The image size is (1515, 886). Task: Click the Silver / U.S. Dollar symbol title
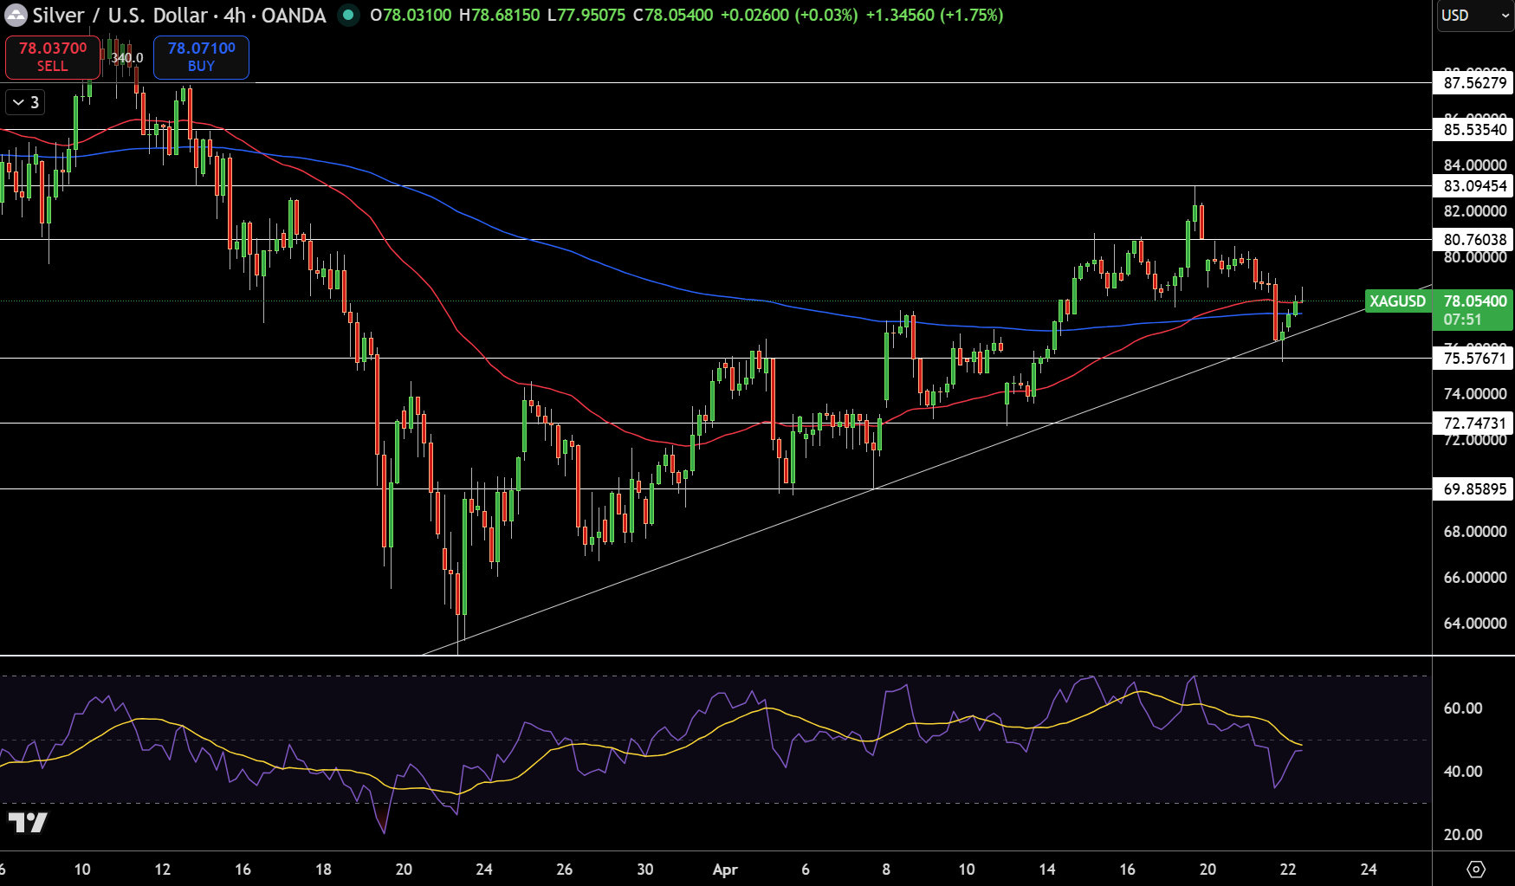pos(120,16)
